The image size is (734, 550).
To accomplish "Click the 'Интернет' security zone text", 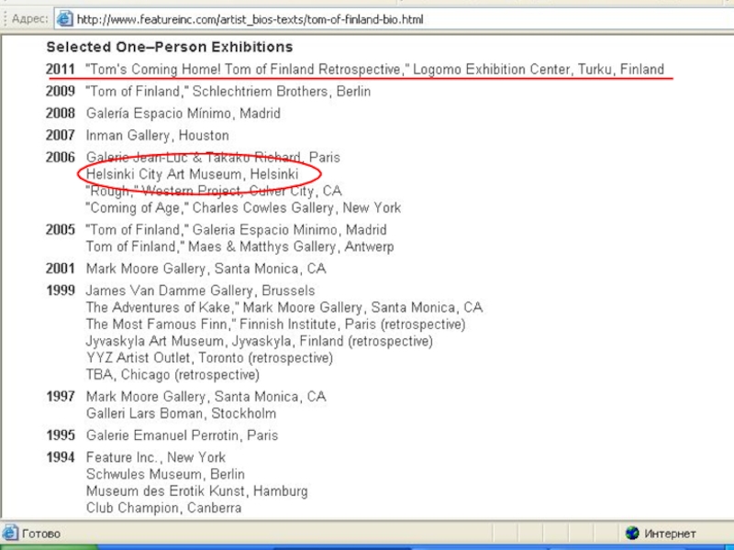I will (670, 533).
